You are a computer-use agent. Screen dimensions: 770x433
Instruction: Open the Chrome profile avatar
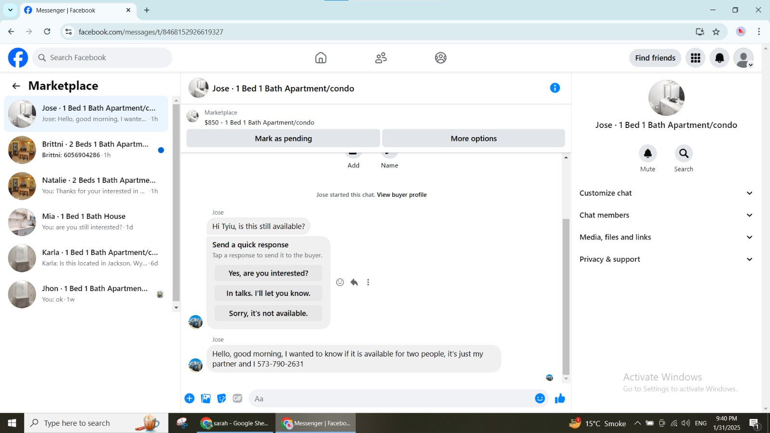click(x=741, y=32)
